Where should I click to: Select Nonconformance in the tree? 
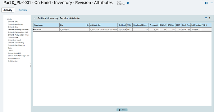click(x=14, y=58)
